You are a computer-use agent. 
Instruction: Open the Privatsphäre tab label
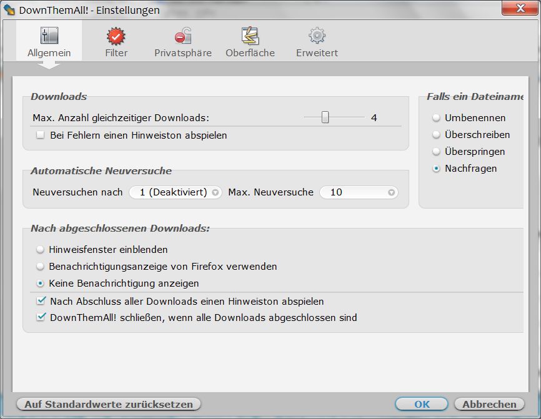183,52
